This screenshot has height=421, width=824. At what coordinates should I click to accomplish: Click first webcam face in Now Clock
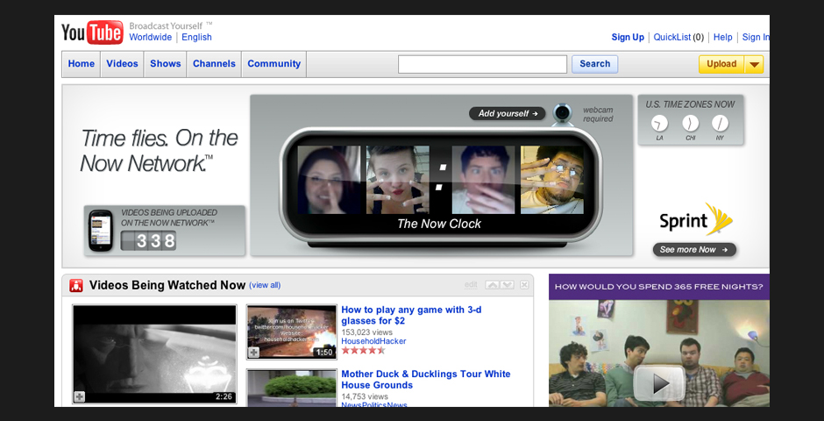(329, 180)
